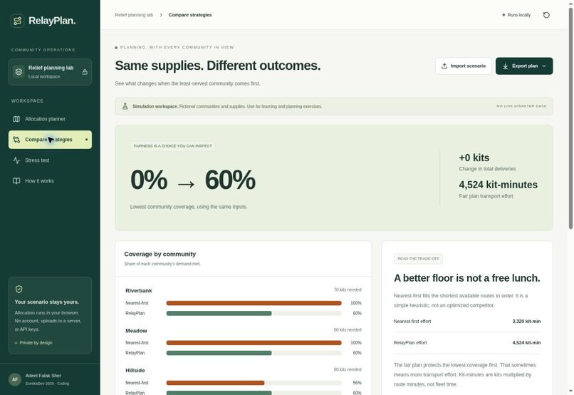Click the reset refresh icon in header
Screen dimensions: 574x395
[x=546, y=15]
